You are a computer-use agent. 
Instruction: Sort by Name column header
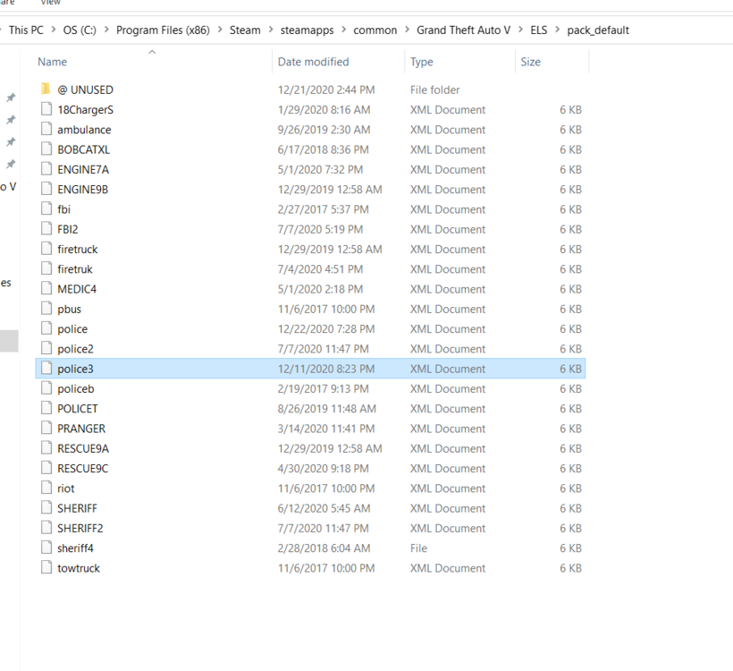[x=52, y=62]
